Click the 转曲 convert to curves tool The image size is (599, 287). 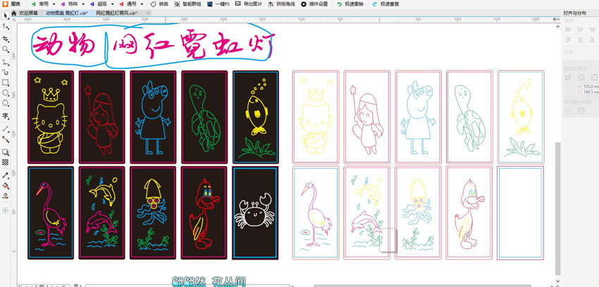[x=159, y=4]
